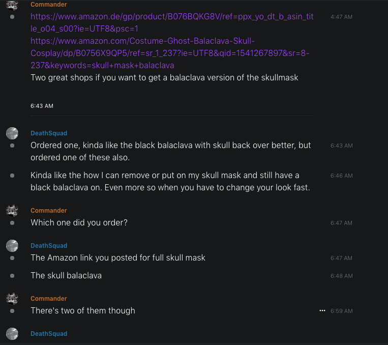Open the amazon.com Costume Ghost Balaclava link
This screenshot has width=388, height=345.
(x=169, y=53)
